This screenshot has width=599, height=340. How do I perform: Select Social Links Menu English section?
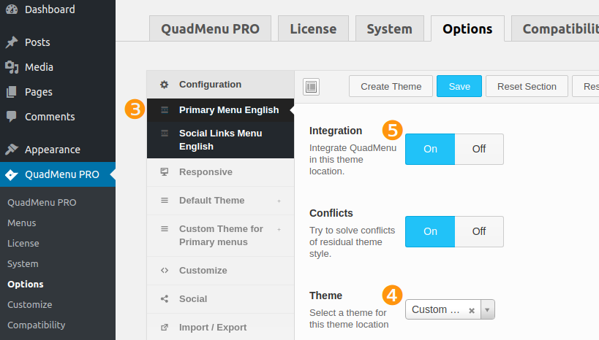[220, 140]
